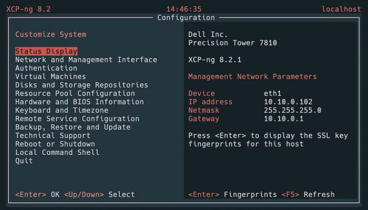The height and width of the screenshot is (210, 368).
Task: Click the <F5> Refresh hint
Action: 308,194
